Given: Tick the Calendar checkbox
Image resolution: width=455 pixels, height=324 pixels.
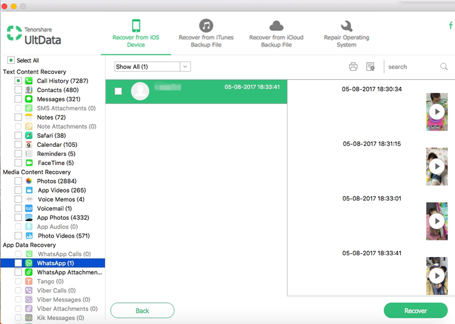Looking at the screenshot, I should click(x=18, y=145).
